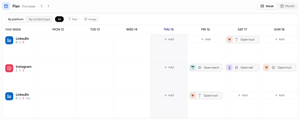300x120 pixels.
Task: Click the calendar icon inside the Month toggle
Action: point(282,6)
